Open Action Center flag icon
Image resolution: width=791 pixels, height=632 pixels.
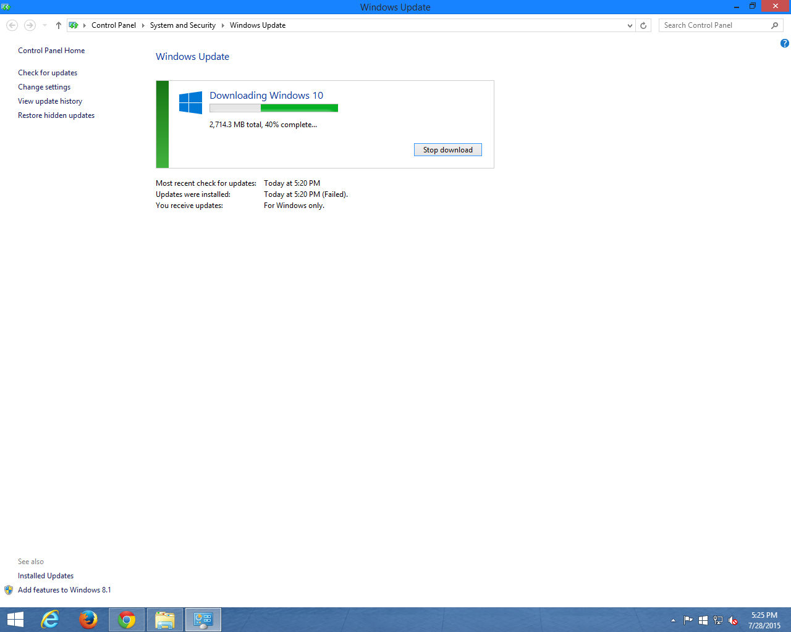688,620
